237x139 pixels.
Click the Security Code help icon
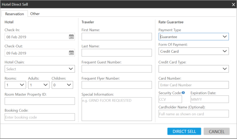[x=183, y=93]
